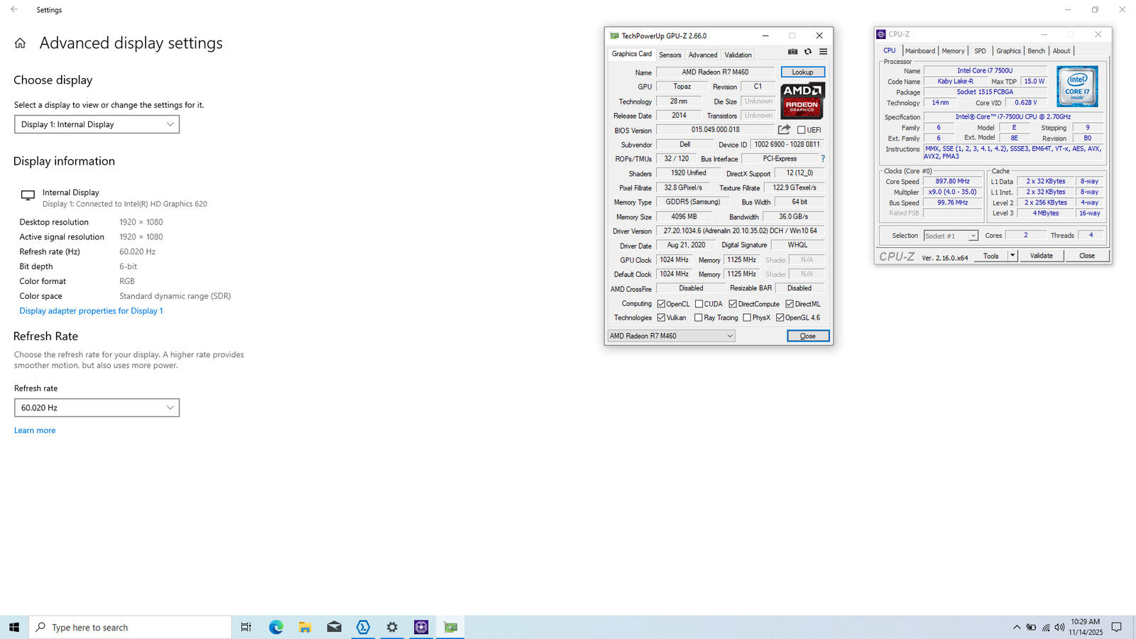The height and width of the screenshot is (639, 1136).
Task: Toggle the CUDA checkbox
Action: click(699, 304)
